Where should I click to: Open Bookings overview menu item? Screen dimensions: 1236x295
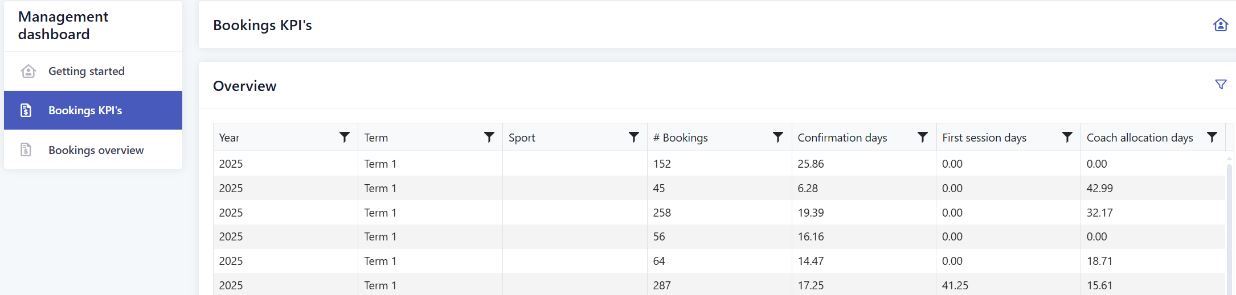coord(93,149)
